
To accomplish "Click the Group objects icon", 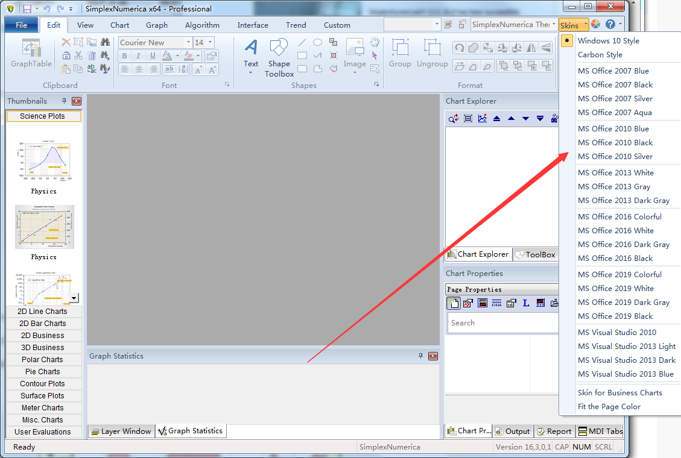I will pos(400,54).
